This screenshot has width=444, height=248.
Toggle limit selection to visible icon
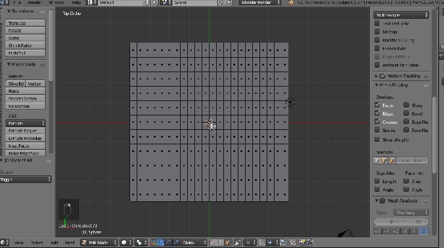[238, 242]
